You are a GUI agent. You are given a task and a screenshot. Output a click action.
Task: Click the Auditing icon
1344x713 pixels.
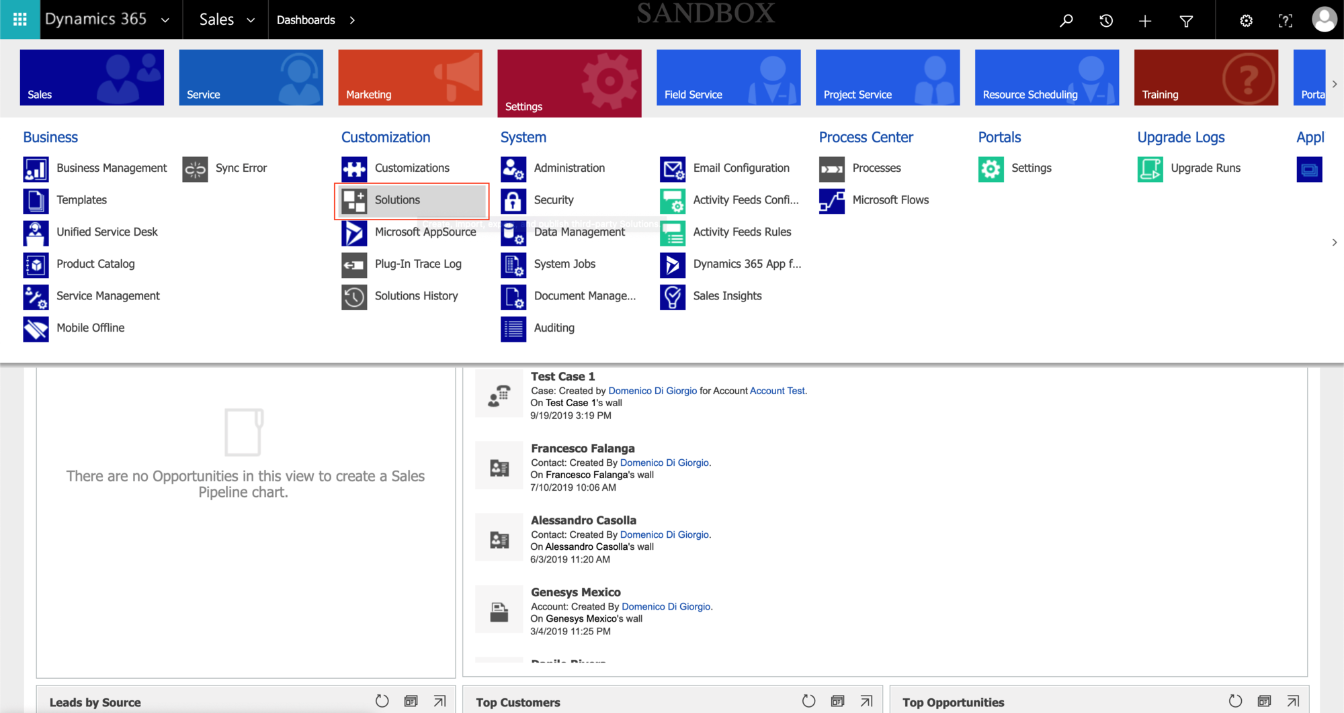513,329
